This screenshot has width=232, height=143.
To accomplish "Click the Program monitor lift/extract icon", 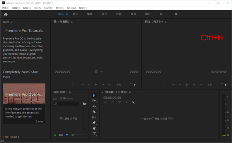I will (x=210, y=84).
